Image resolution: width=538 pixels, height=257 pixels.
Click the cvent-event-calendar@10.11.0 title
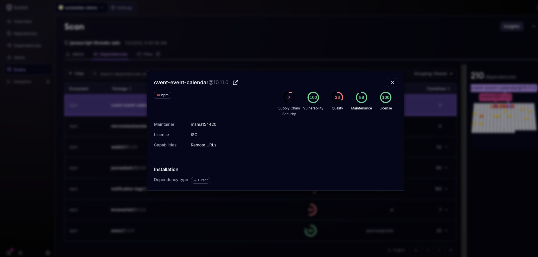pos(191,83)
